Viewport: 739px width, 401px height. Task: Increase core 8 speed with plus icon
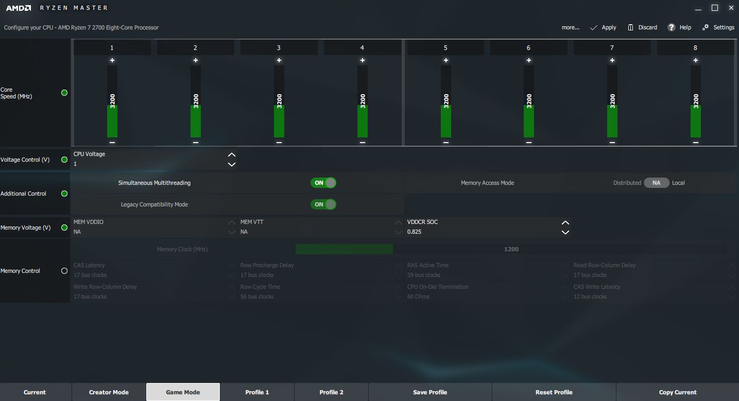[x=696, y=60]
